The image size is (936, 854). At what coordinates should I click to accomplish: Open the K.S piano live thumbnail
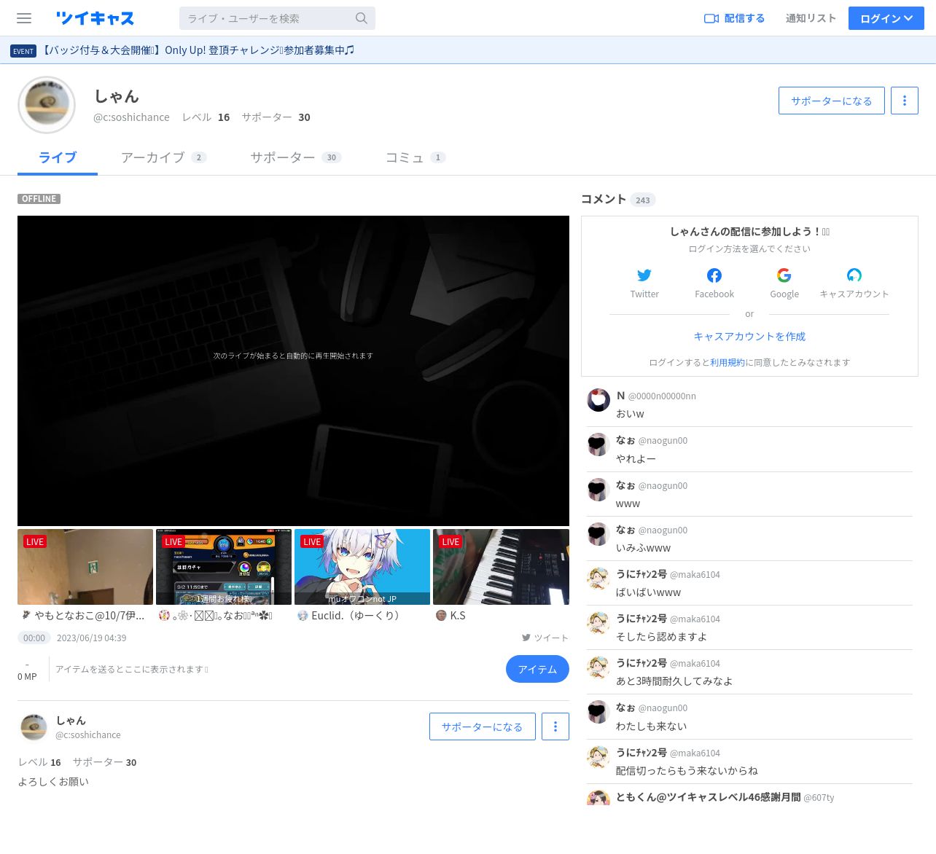tap(501, 567)
